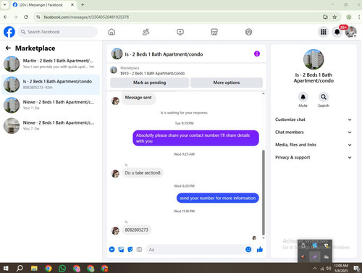Click the volume speaker tray icon
Viewport: 362px width, 273px height.
pyautogui.click(x=328, y=268)
